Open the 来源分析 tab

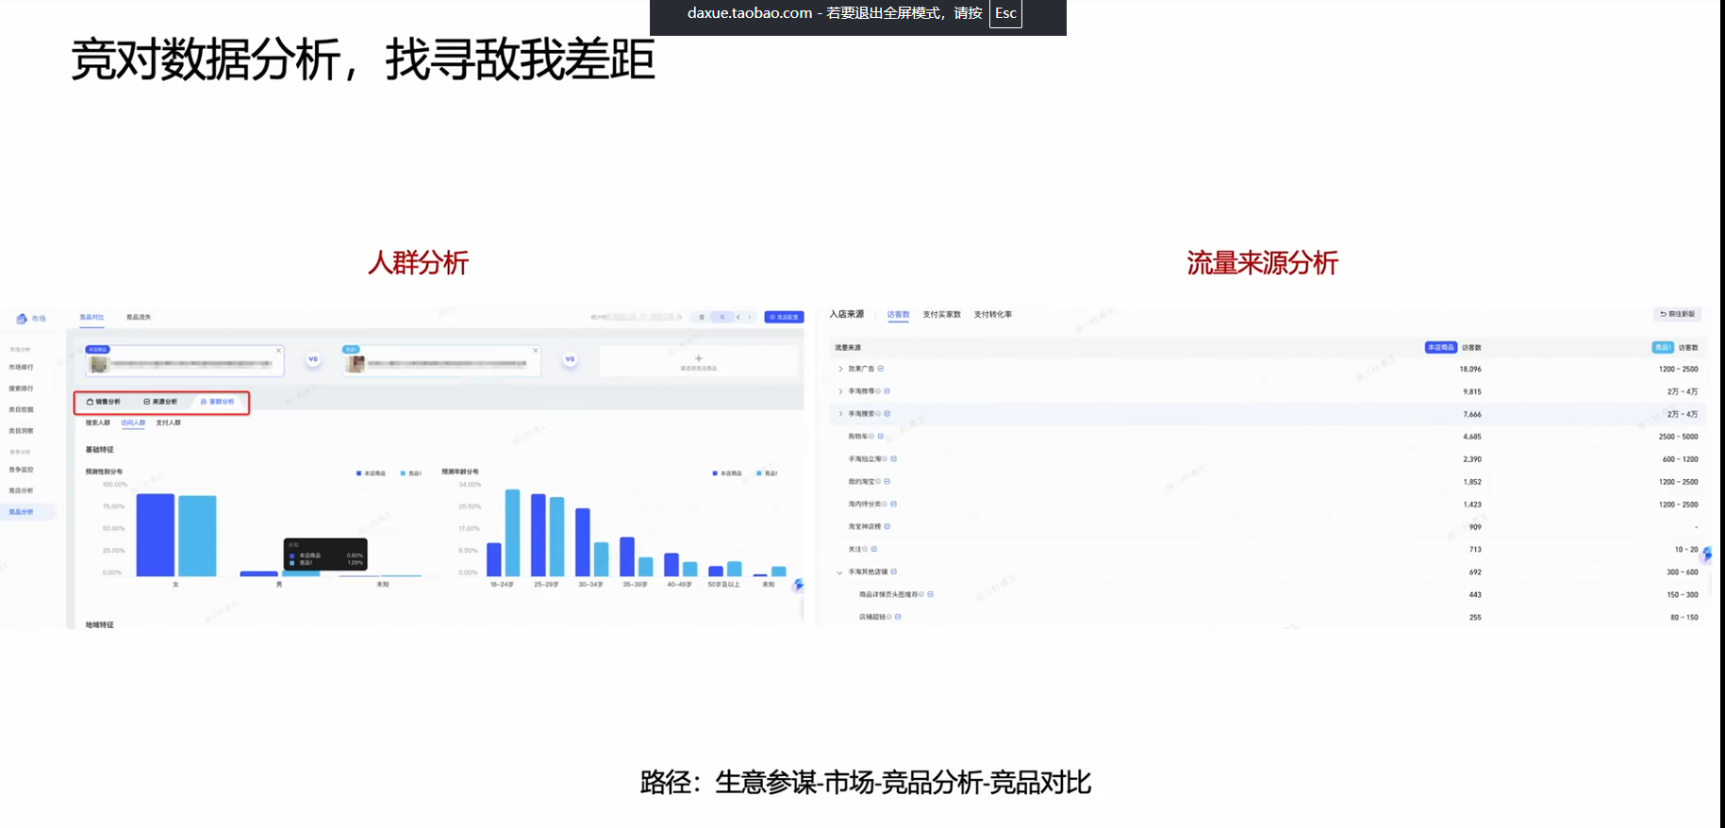[x=160, y=402]
